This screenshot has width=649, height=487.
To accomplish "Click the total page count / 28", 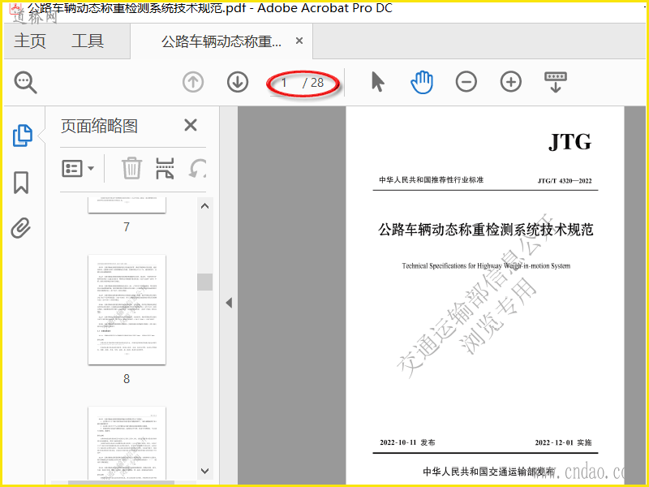I will click(313, 83).
